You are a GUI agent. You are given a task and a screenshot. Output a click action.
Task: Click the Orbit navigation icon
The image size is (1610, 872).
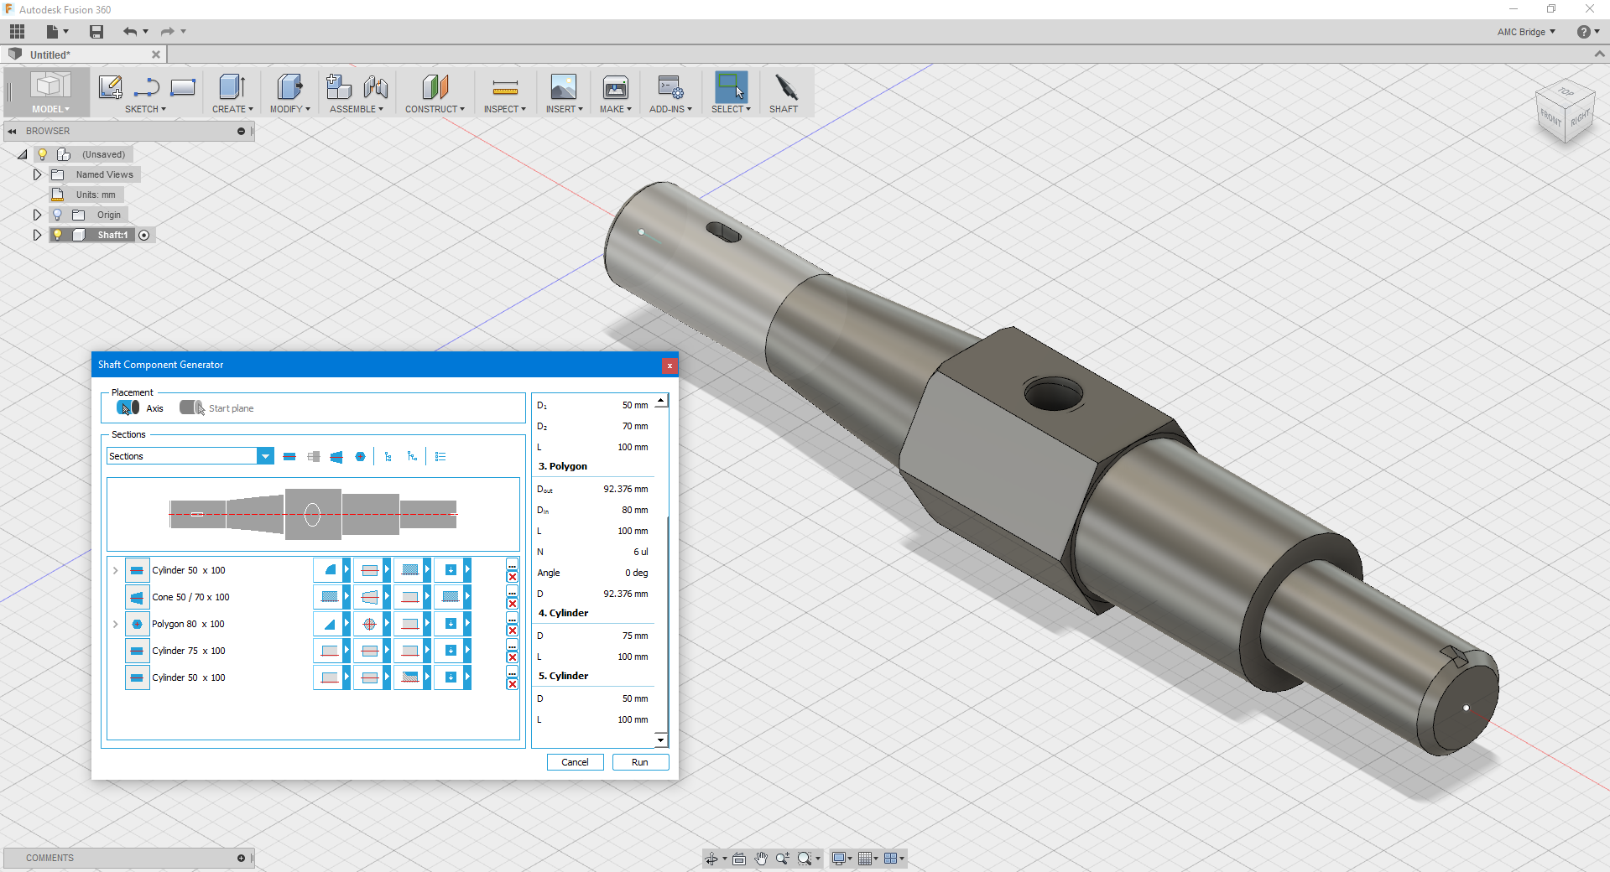click(711, 859)
